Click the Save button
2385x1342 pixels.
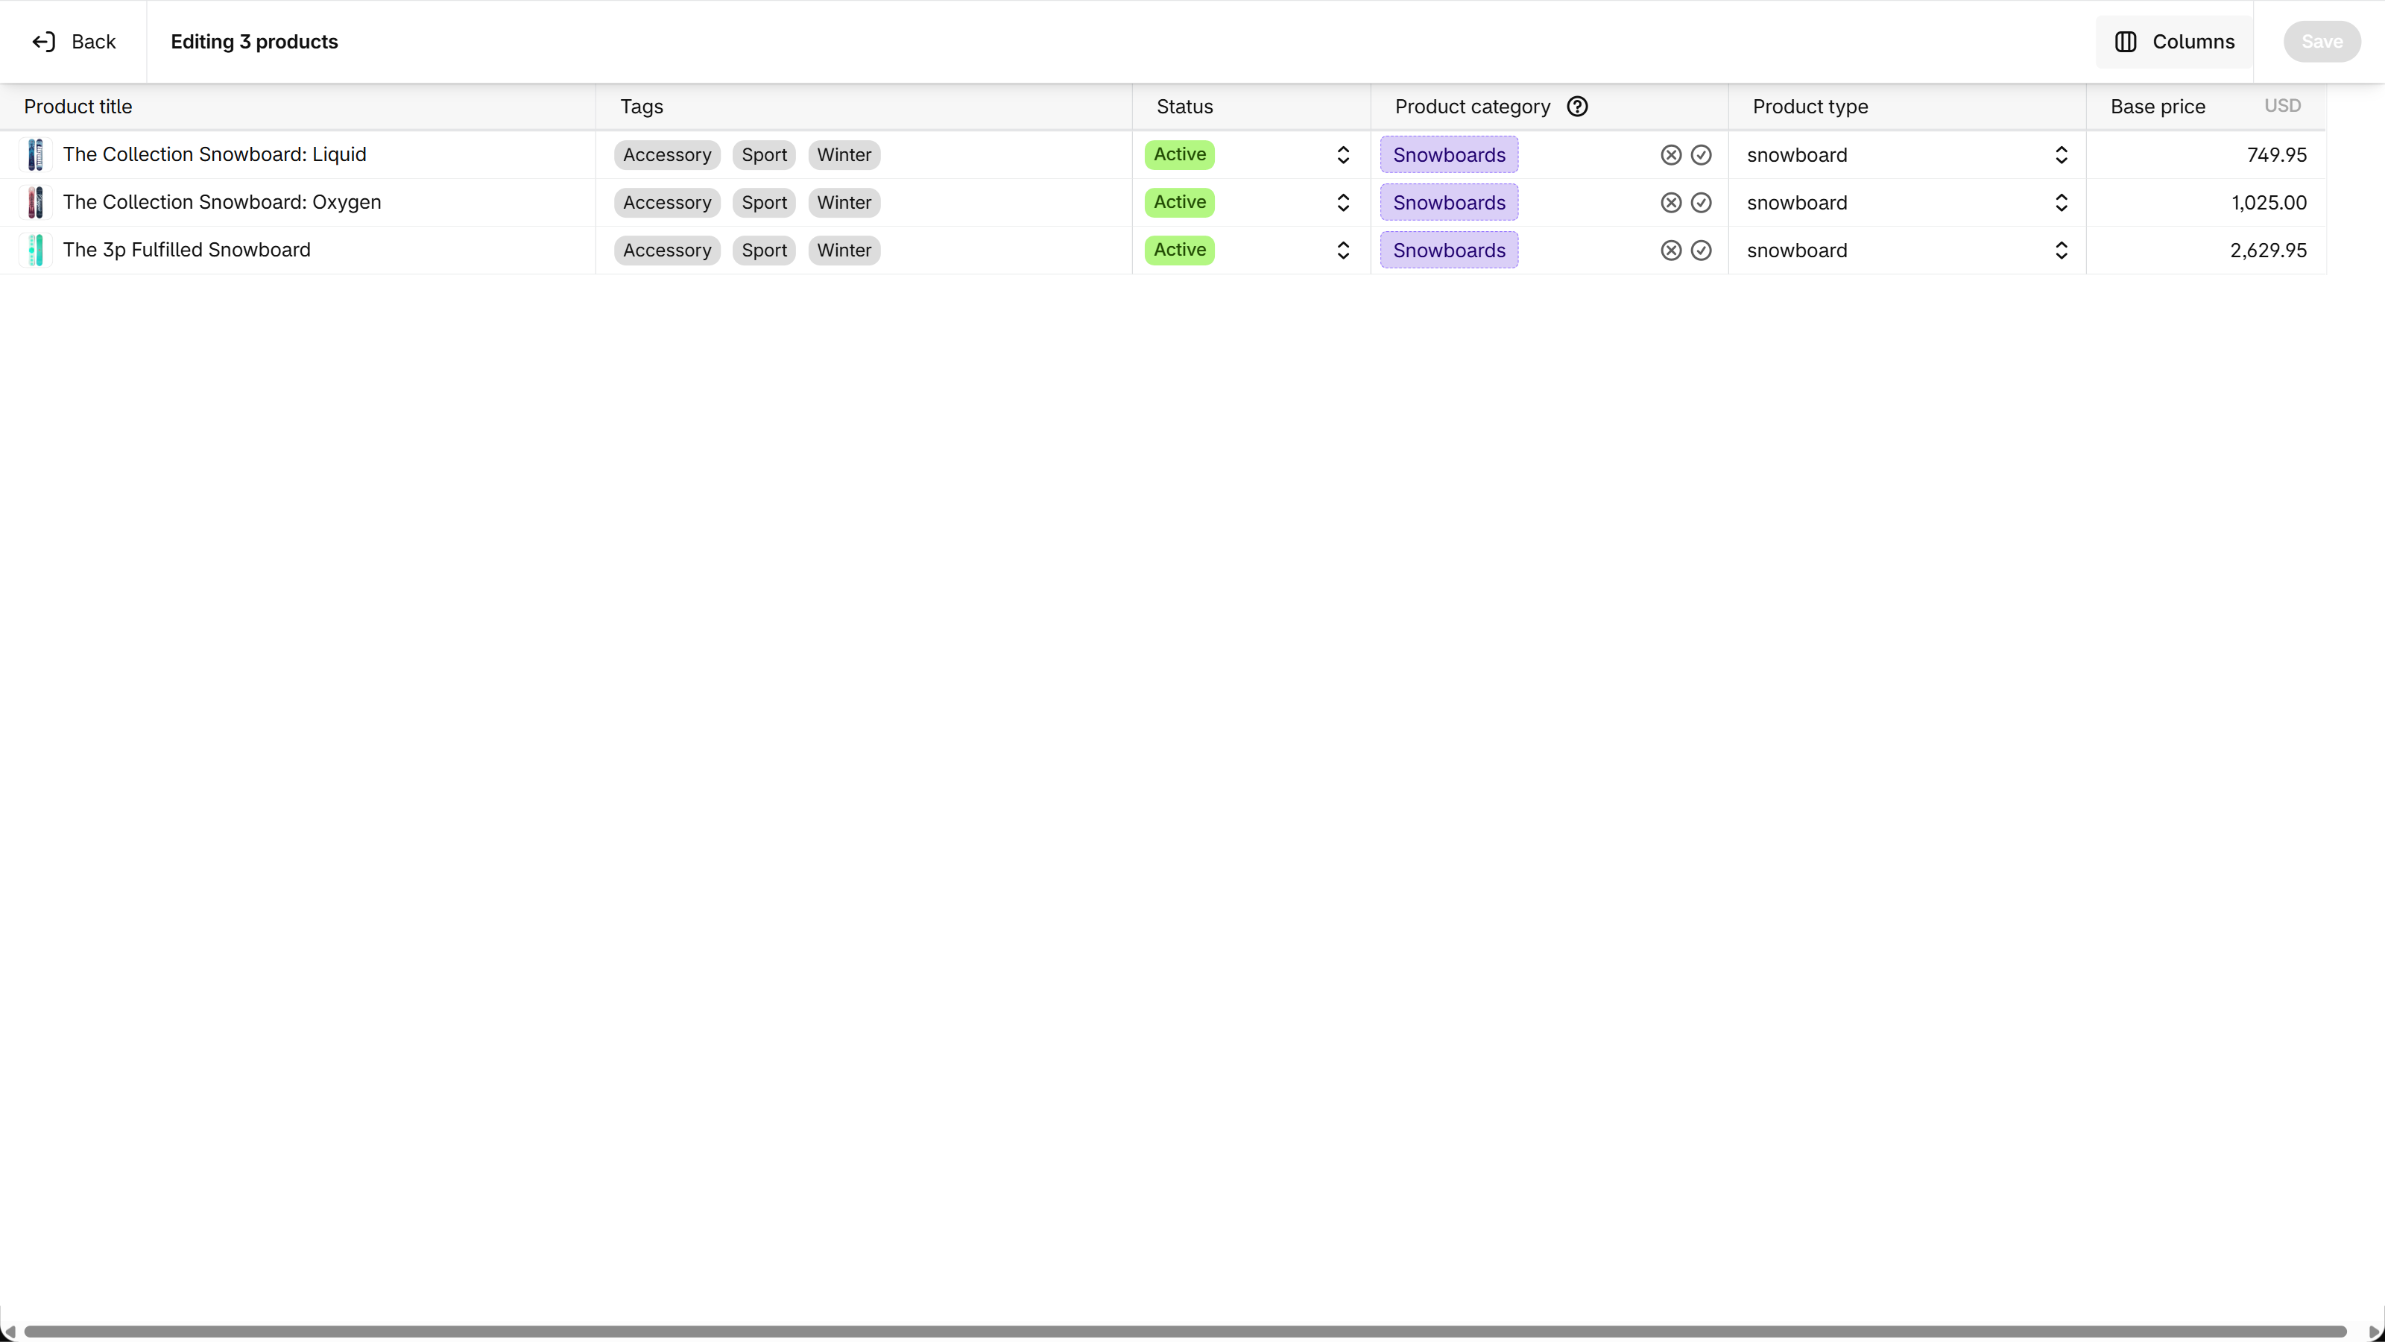pos(2321,42)
